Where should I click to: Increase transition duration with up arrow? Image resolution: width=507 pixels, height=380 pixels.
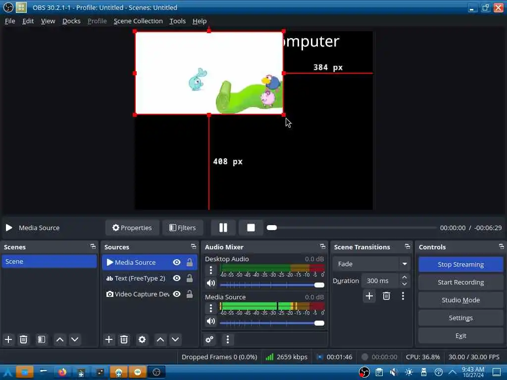click(404, 277)
